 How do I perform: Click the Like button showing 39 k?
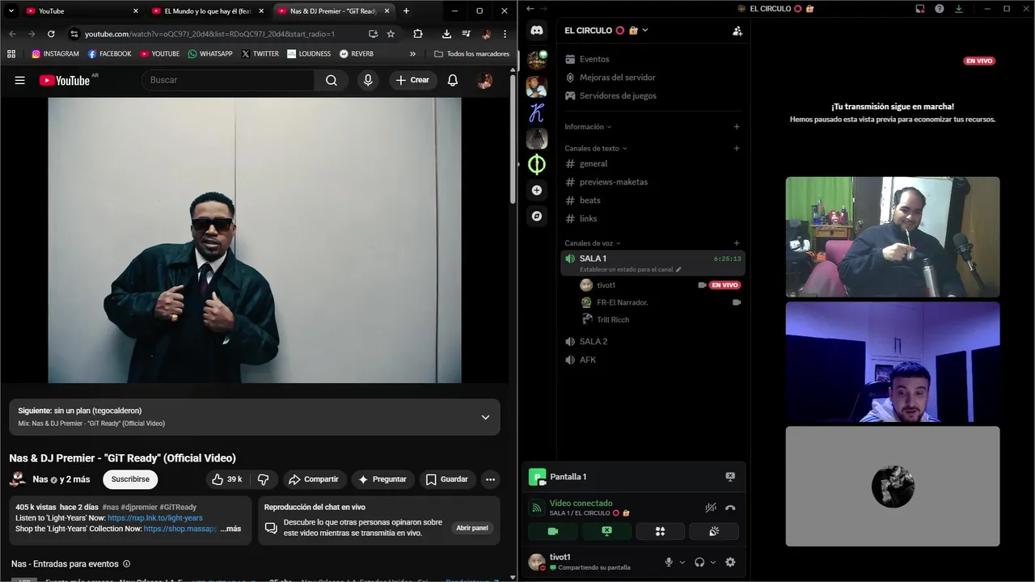pyautogui.click(x=226, y=479)
